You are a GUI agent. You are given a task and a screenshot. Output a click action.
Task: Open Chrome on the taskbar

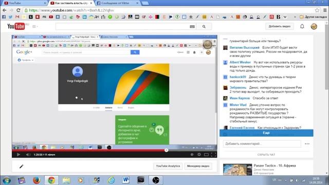coord(51,180)
